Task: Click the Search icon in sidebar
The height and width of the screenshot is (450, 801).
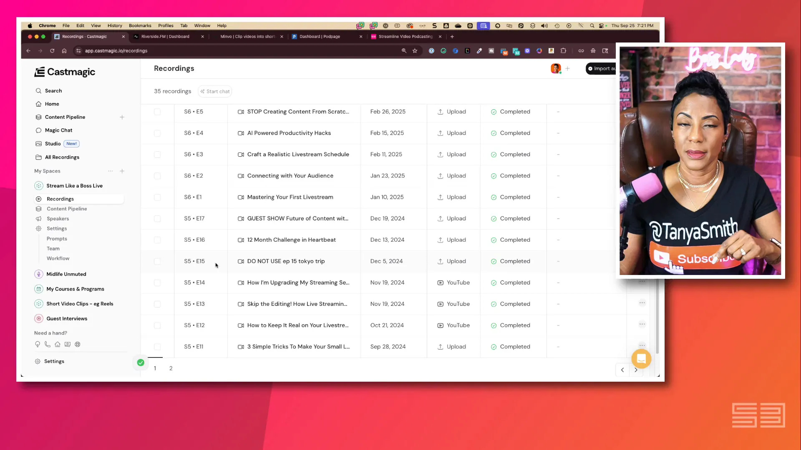Action: [x=38, y=91]
